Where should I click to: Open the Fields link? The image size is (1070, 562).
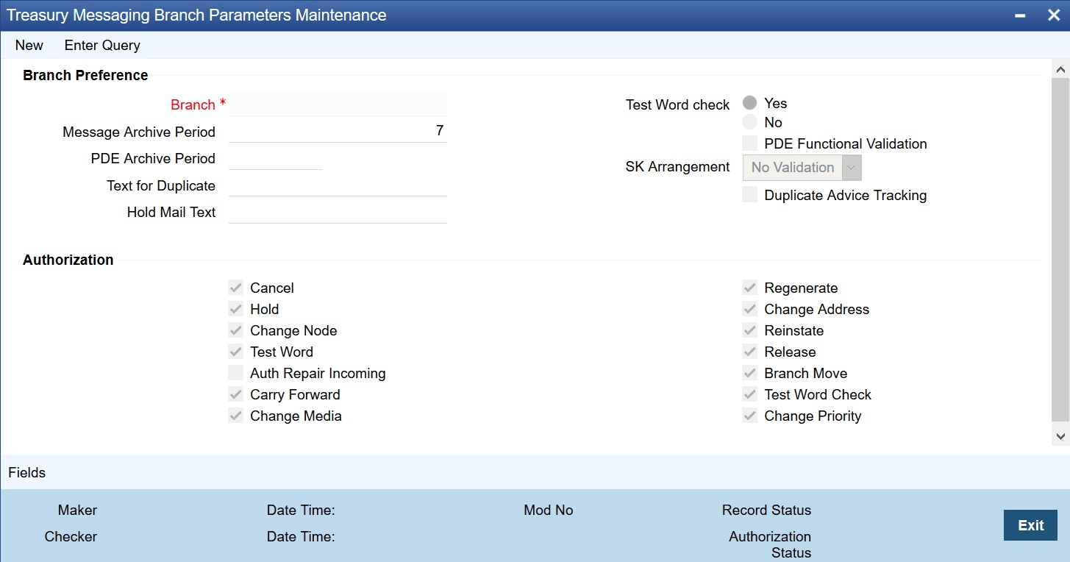pos(27,472)
